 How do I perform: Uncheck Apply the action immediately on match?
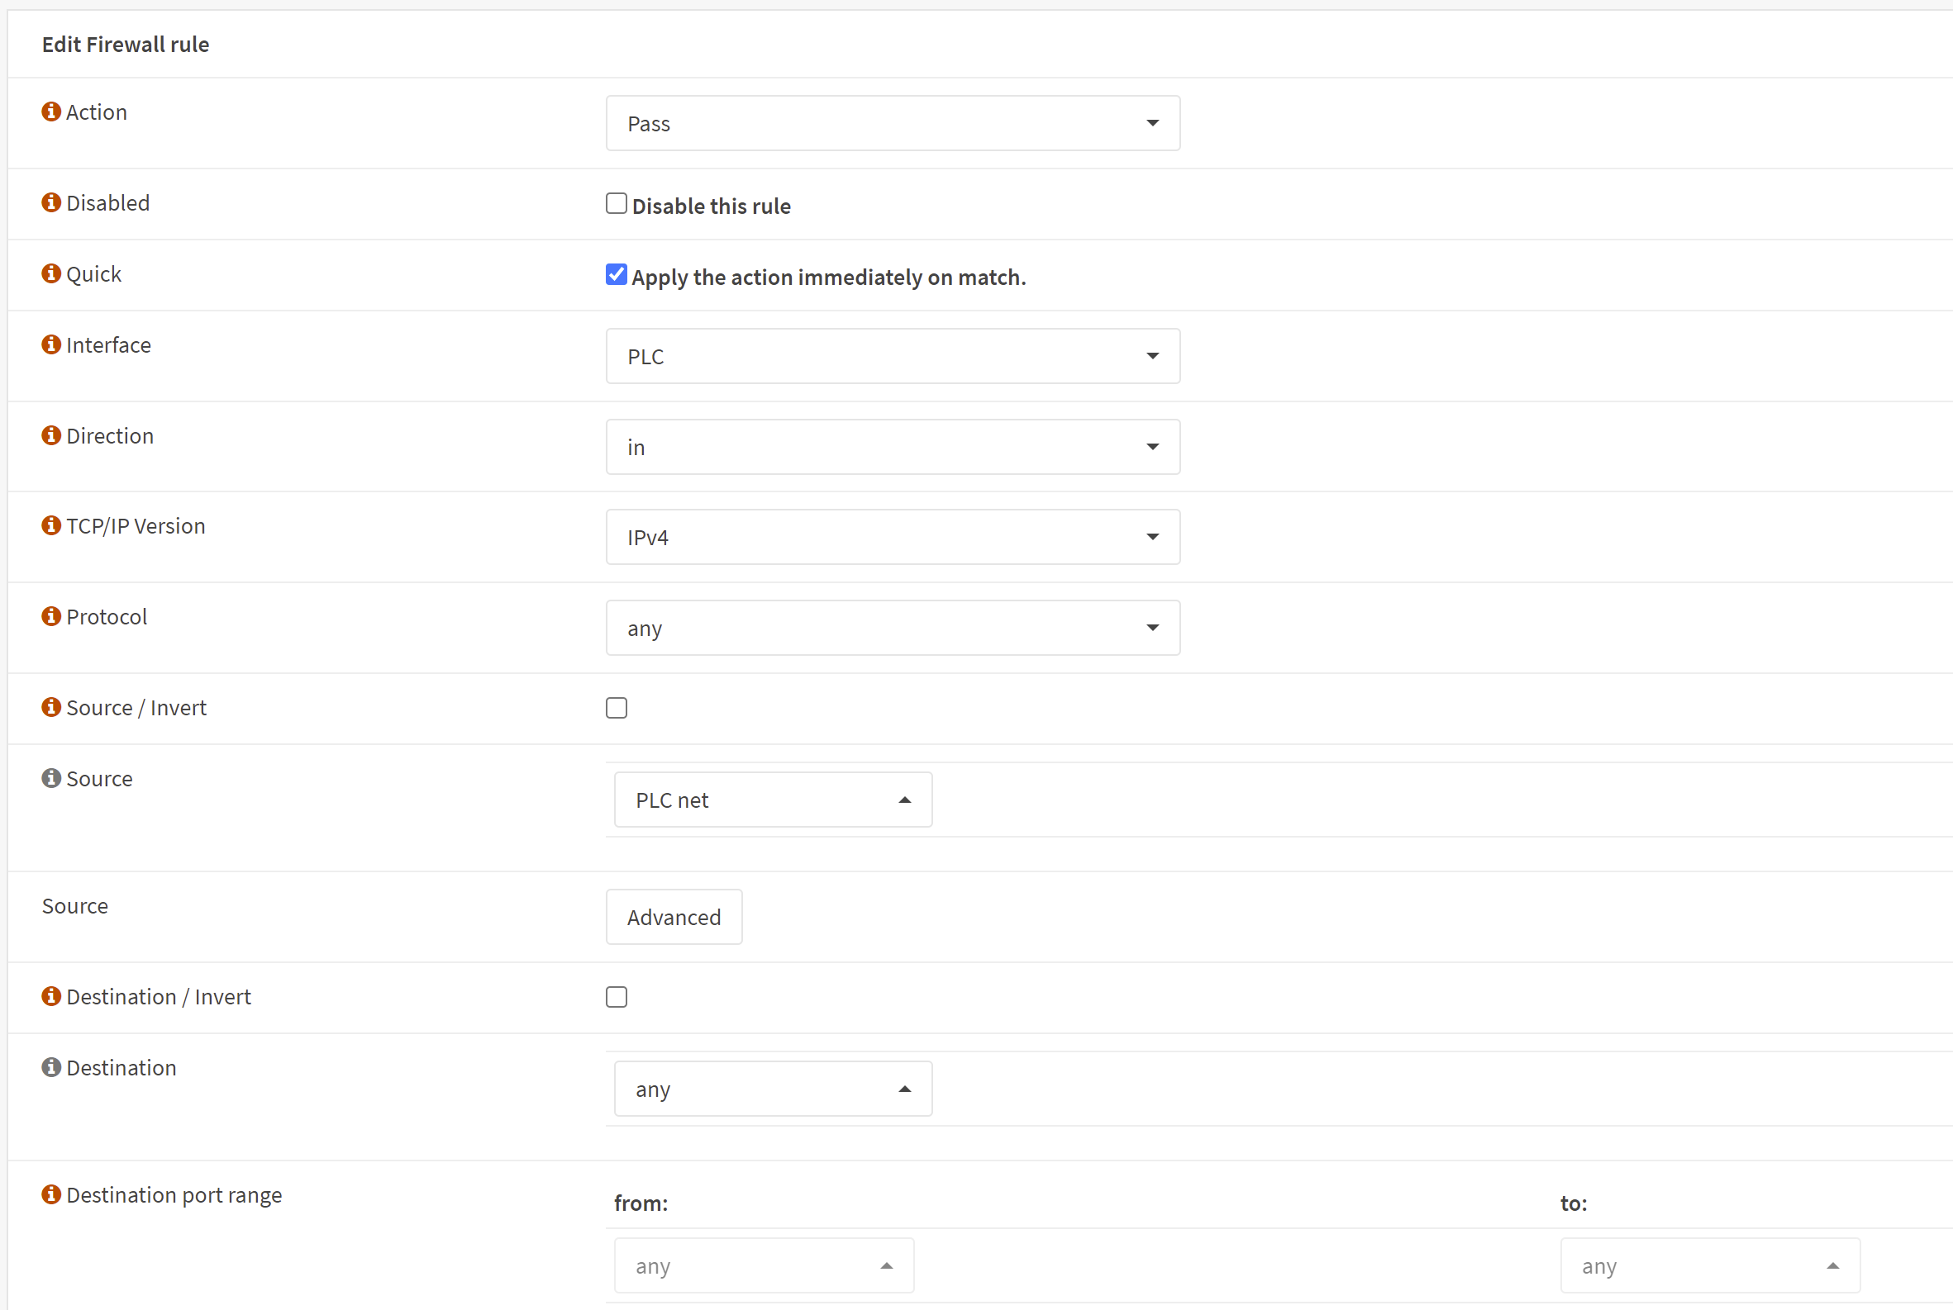coord(617,275)
